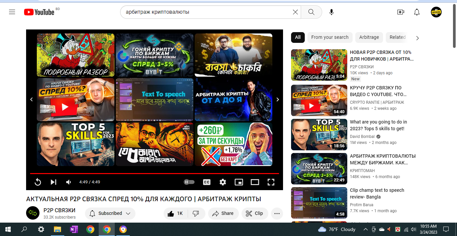Screen dimensions: 457x236
Task: Show next end-screen suggestions
Action: tap(277, 99)
